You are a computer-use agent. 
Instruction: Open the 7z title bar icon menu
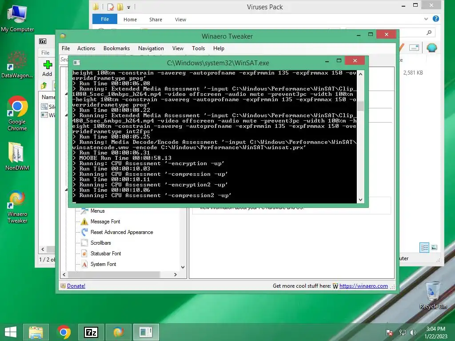click(x=43, y=41)
